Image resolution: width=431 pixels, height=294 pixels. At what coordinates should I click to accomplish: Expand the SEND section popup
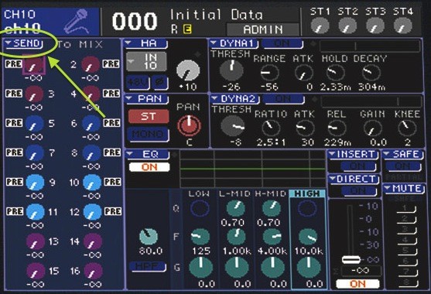(24, 44)
